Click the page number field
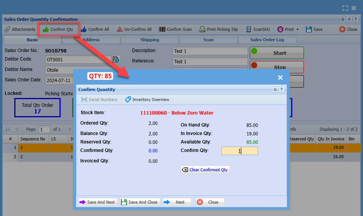Viewport: 363px width, 216px height. click(x=44, y=129)
